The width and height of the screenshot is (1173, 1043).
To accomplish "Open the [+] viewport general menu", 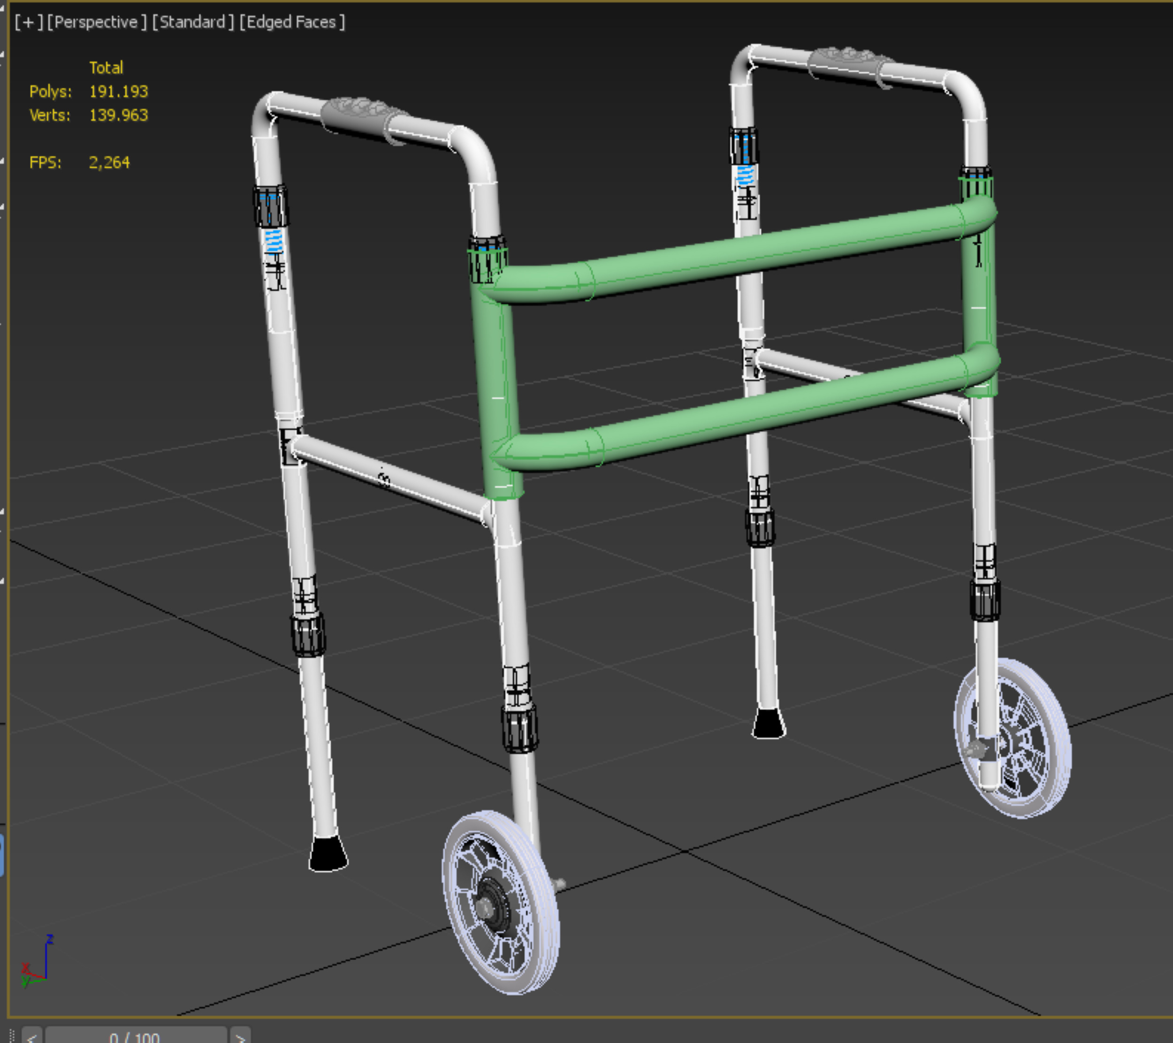I will 29,23.
